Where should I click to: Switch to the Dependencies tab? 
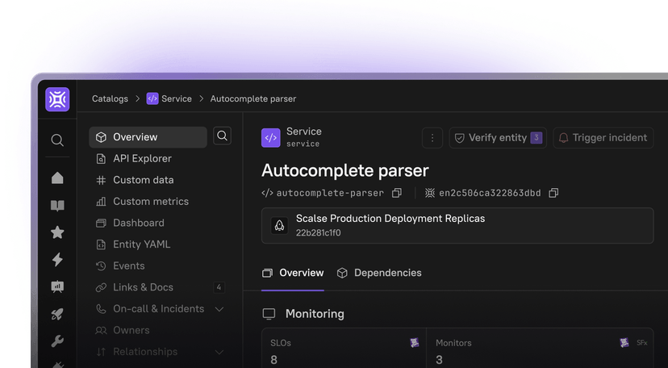click(379, 273)
